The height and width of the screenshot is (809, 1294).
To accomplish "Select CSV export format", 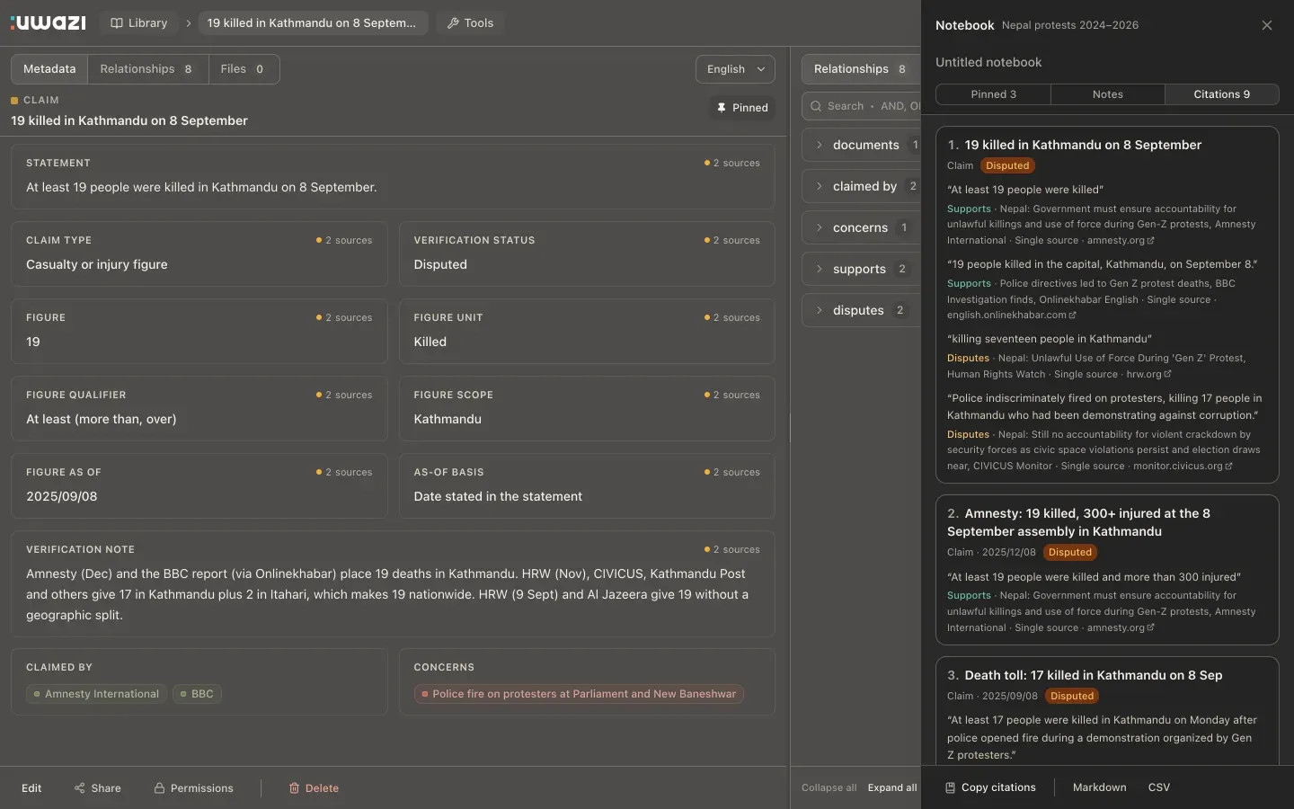I will [1159, 787].
